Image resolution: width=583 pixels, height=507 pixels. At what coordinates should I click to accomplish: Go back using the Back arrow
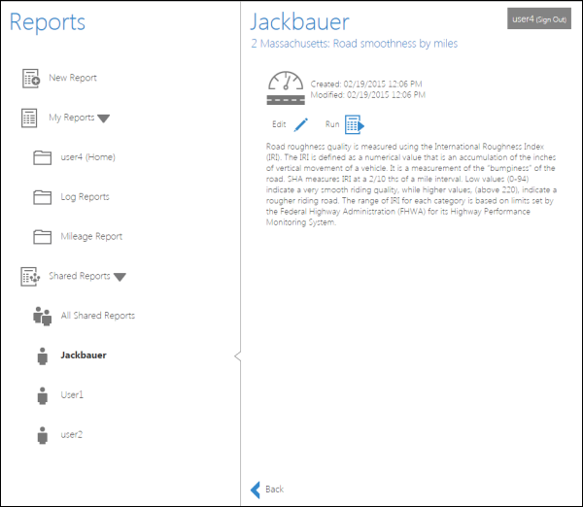click(257, 490)
